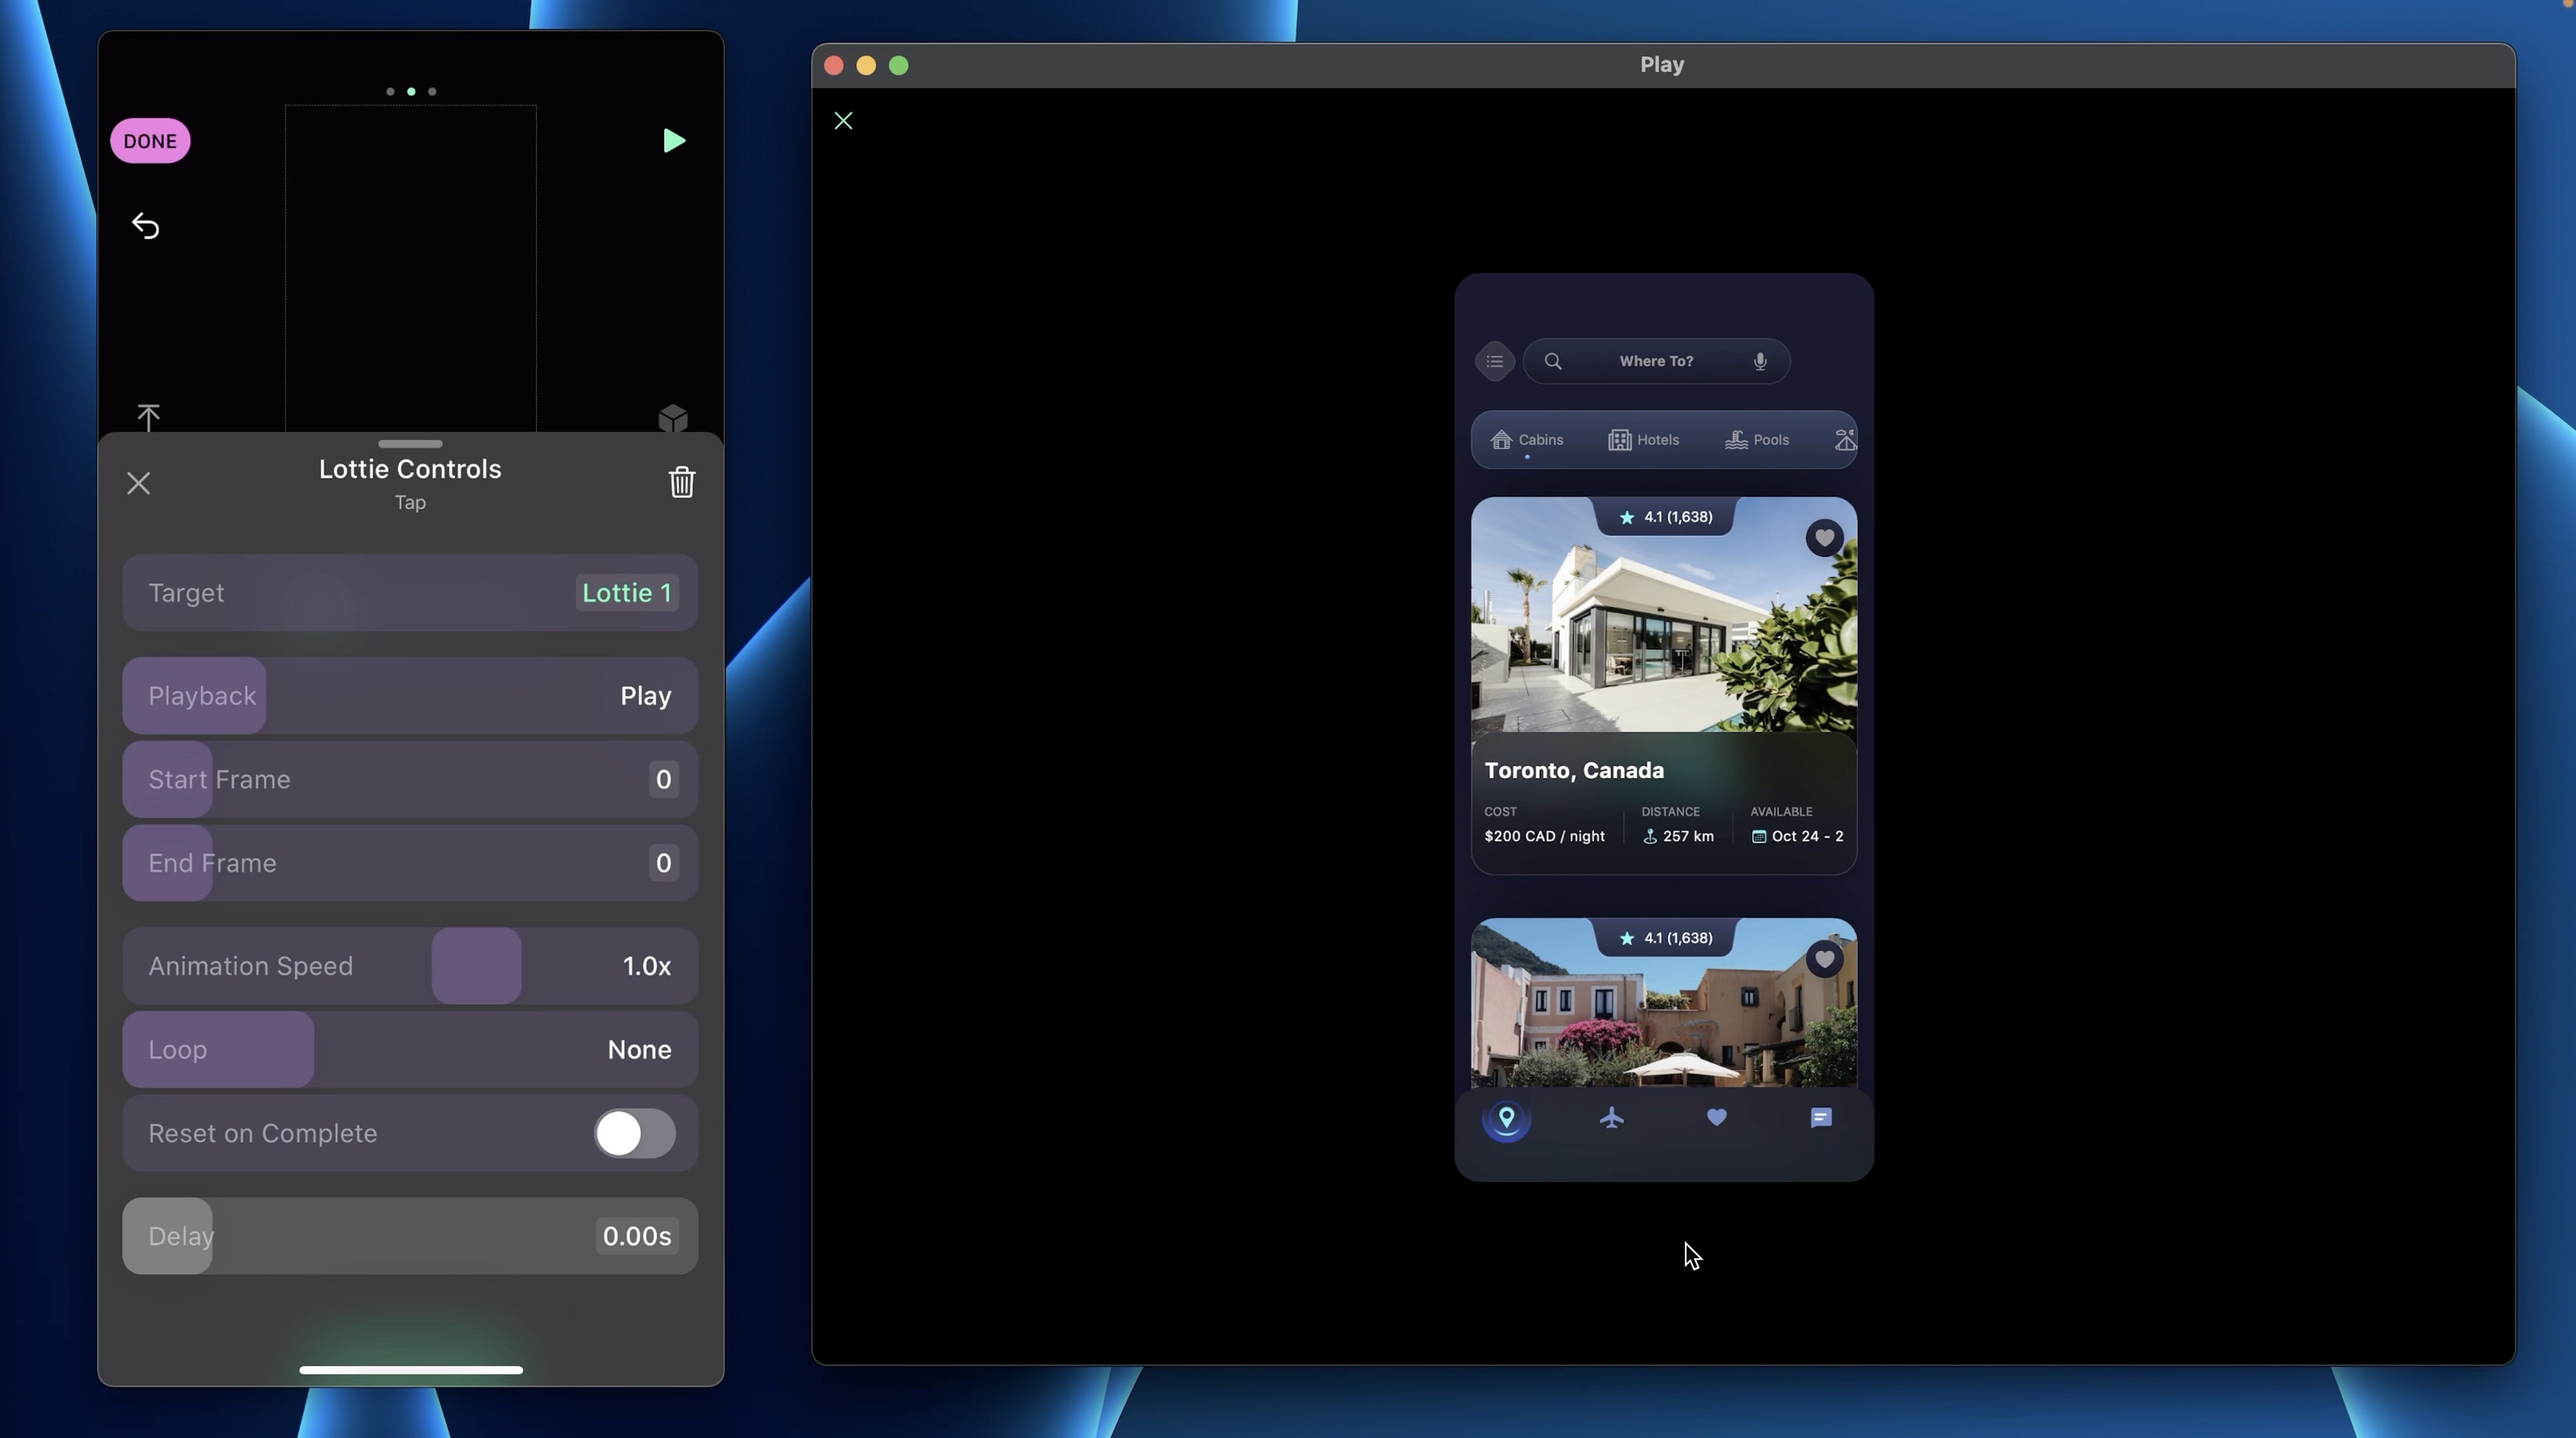
Task: Click the upload arrow icon
Action: pyautogui.click(x=148, y=417)
